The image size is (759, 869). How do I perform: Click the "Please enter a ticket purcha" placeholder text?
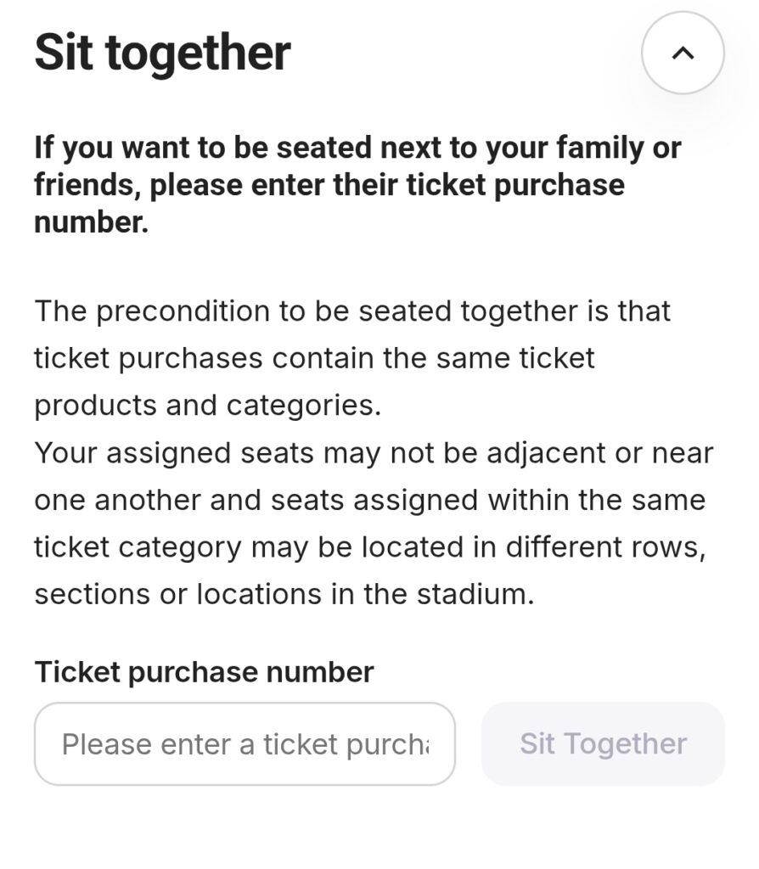coord(245,744)
